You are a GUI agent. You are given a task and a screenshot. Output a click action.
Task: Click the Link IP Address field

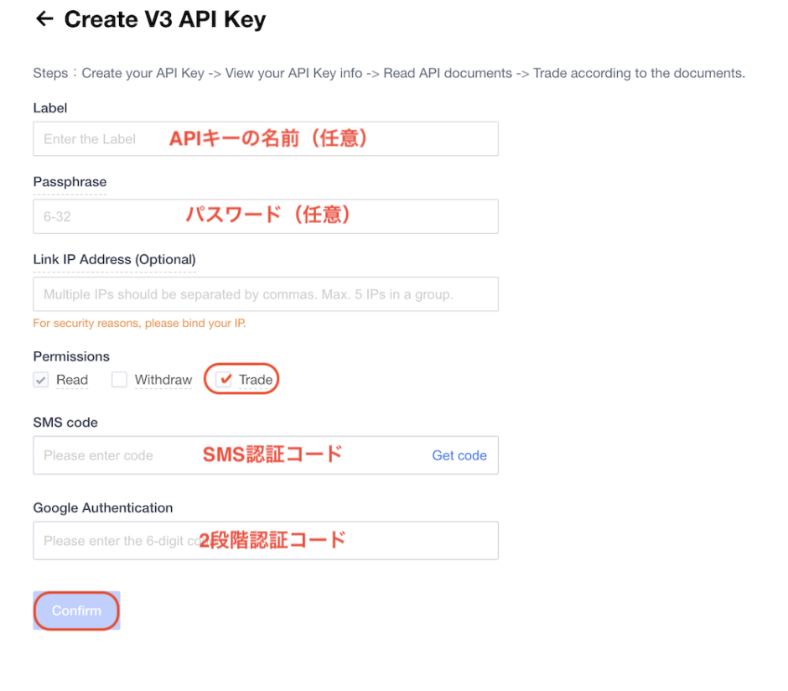(265, 294)
